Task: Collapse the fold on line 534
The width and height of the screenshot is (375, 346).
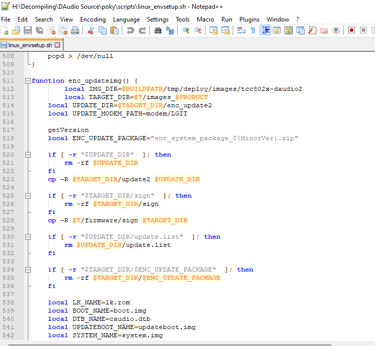Action: [x=28, y=270]
